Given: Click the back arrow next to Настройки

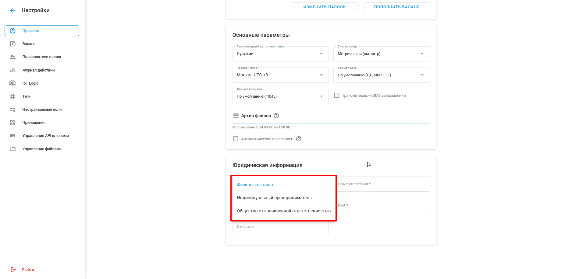Looking at the screenshot, I should [x=12, y=10].
